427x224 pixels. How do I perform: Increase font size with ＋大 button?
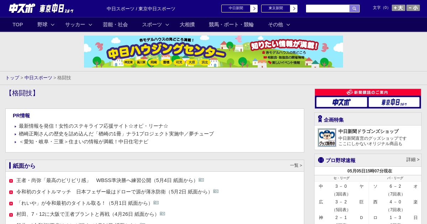(399, 8)
